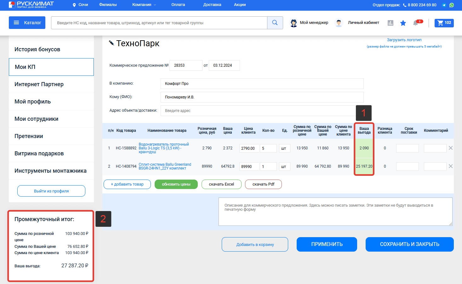Click the Ваша выгода column header
This screenshot has height=284, width=462.
coord(364,131)
